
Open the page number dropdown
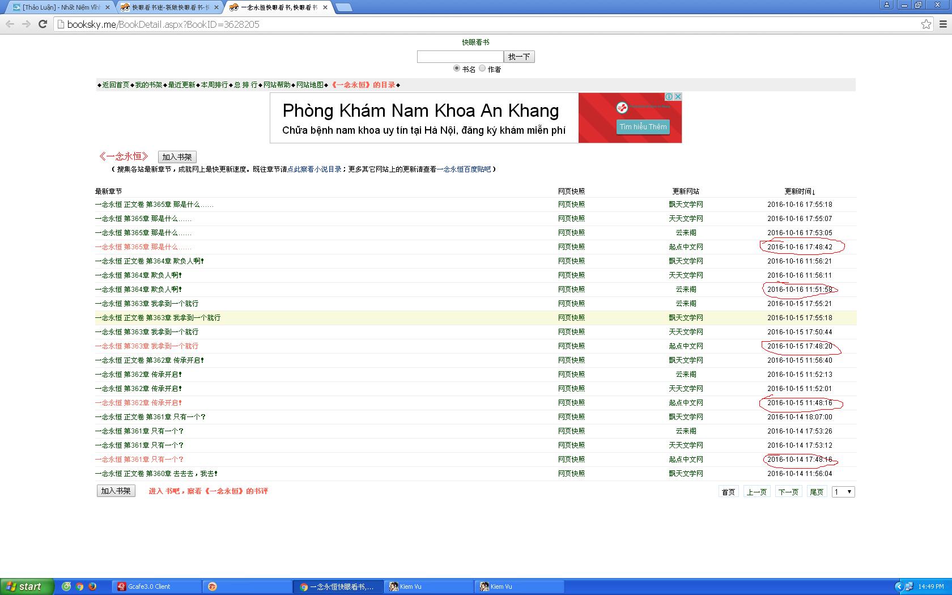click(843, 492)
